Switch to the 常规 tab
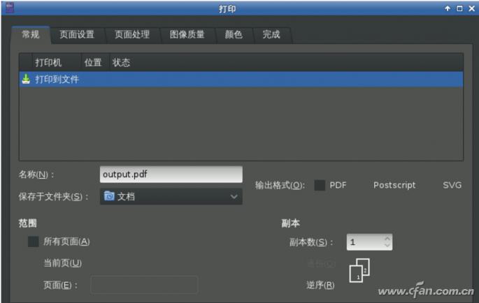 (x=31, y=34)
